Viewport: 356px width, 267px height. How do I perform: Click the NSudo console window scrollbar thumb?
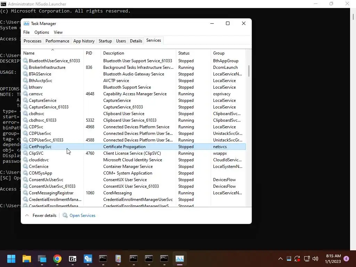(x=353, y=17)
